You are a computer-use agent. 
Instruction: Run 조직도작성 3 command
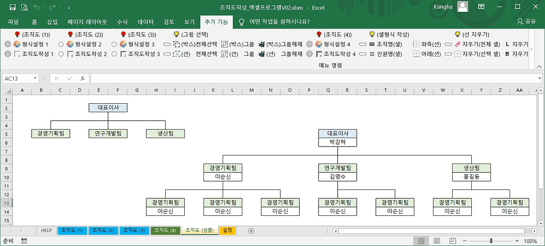(140, 54)
